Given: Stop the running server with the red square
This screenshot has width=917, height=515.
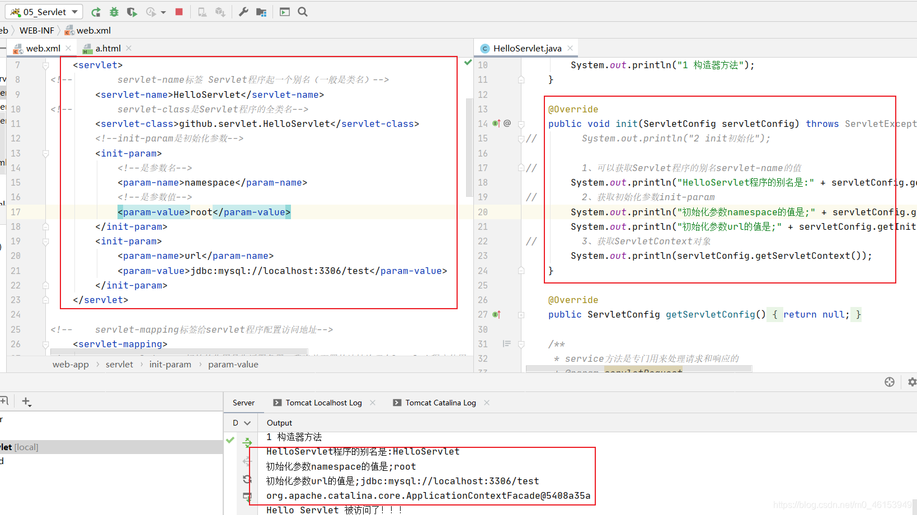Looking at the screenshot, I should coord(179,12).
